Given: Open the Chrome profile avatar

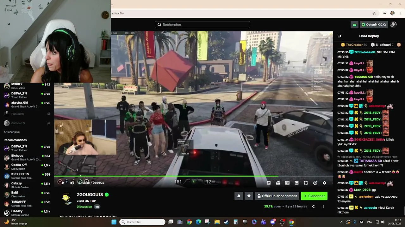Looking at the screenshot, I should (393, 13).
